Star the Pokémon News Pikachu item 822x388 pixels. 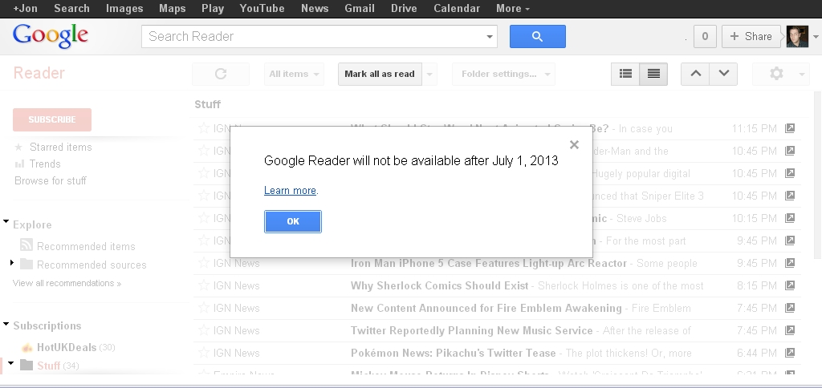click(x=203, y=353)
